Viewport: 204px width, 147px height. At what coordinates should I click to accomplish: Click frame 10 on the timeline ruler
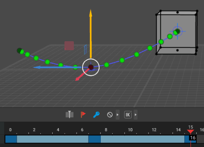click(x=130, y=130)
